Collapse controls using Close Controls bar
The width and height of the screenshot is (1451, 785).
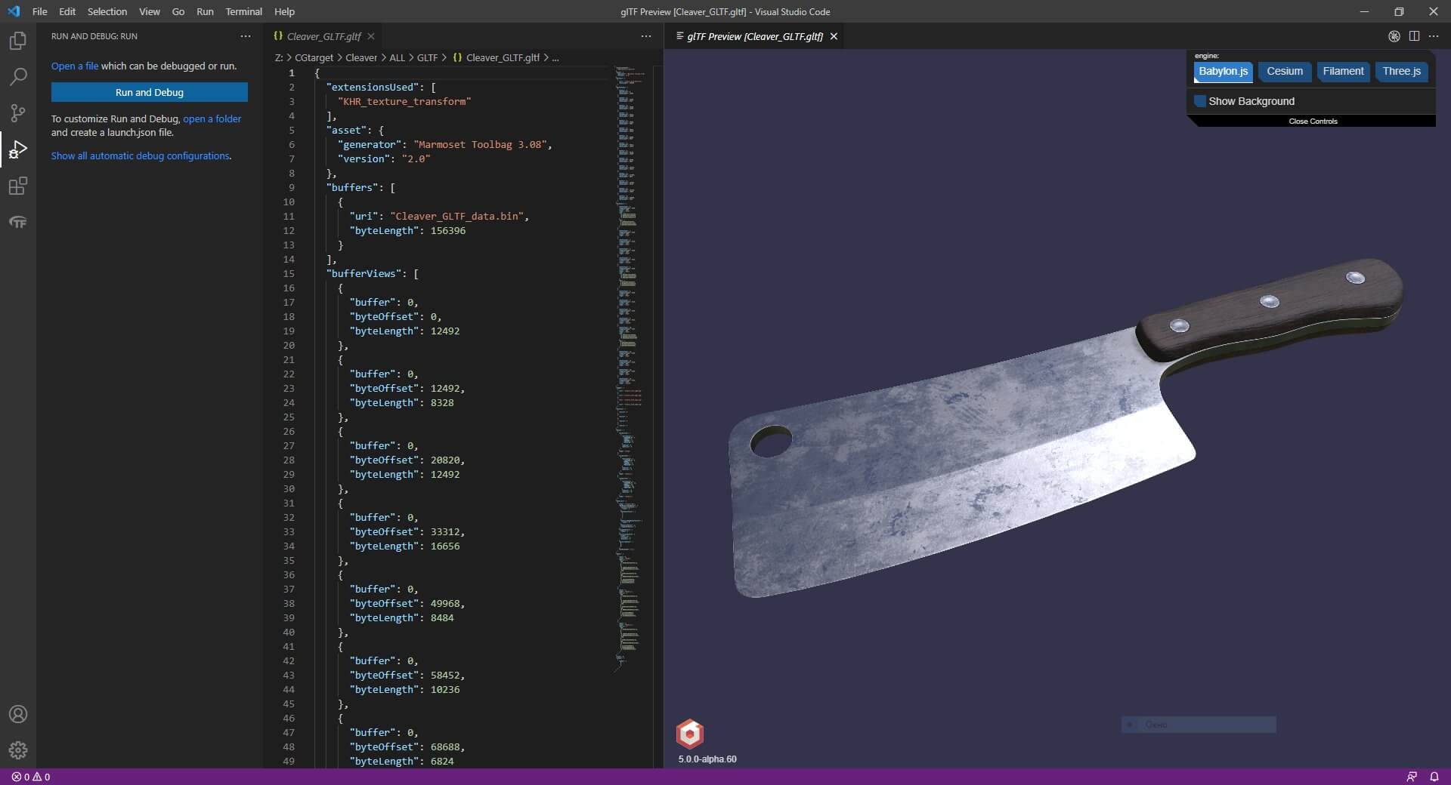[1313, 122]
